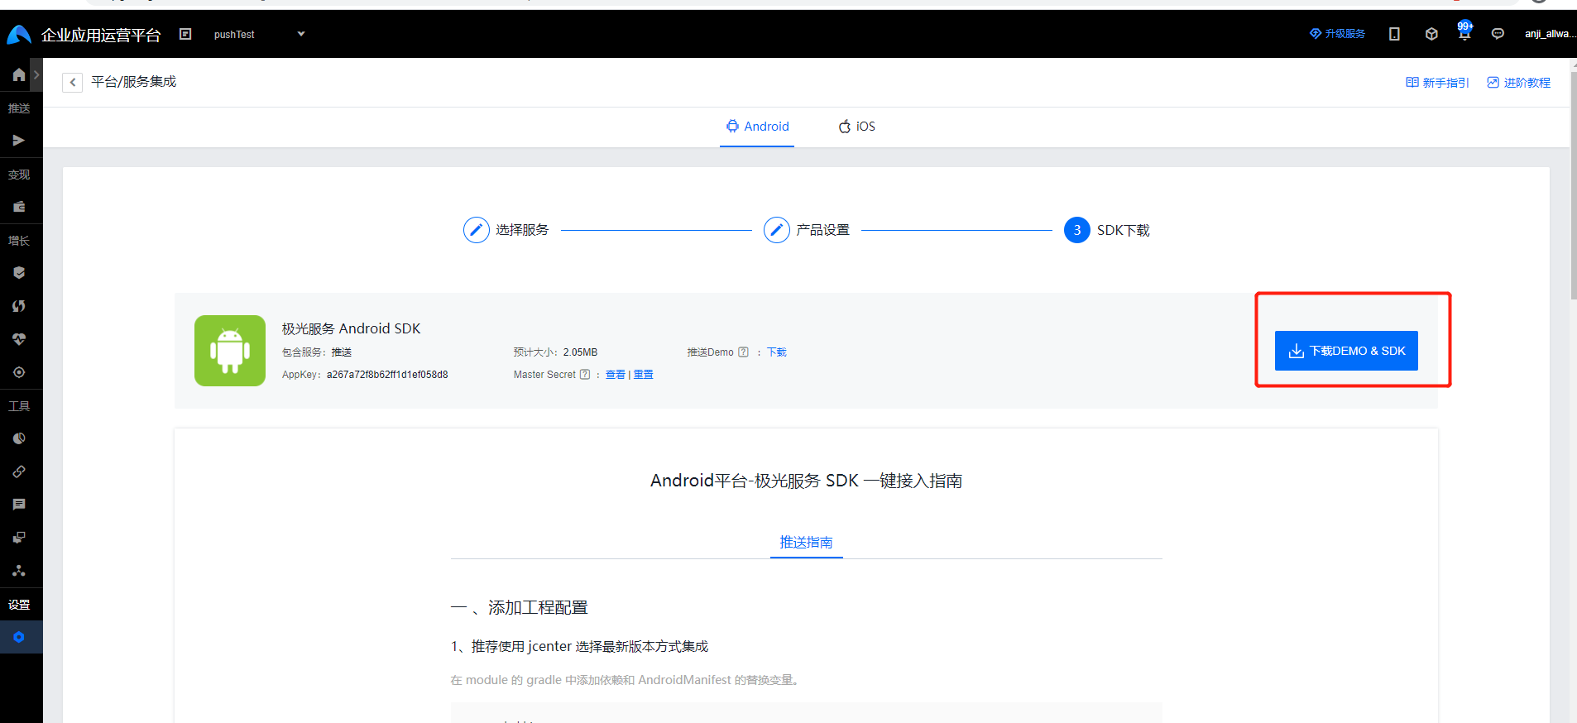The width and height of the screenshot is (1577, 723).
Task: Open the anji_allwa account menu
Action: [x=1549, y=34]
